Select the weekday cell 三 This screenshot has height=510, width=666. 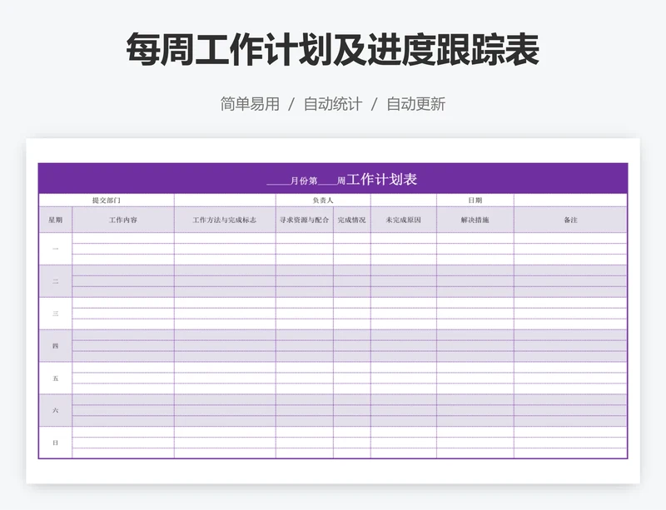click(x=55, y=314)
